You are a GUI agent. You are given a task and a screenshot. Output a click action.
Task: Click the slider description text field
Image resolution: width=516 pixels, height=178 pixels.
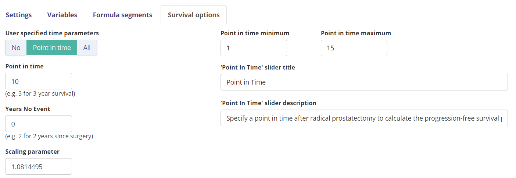[364, 118]
